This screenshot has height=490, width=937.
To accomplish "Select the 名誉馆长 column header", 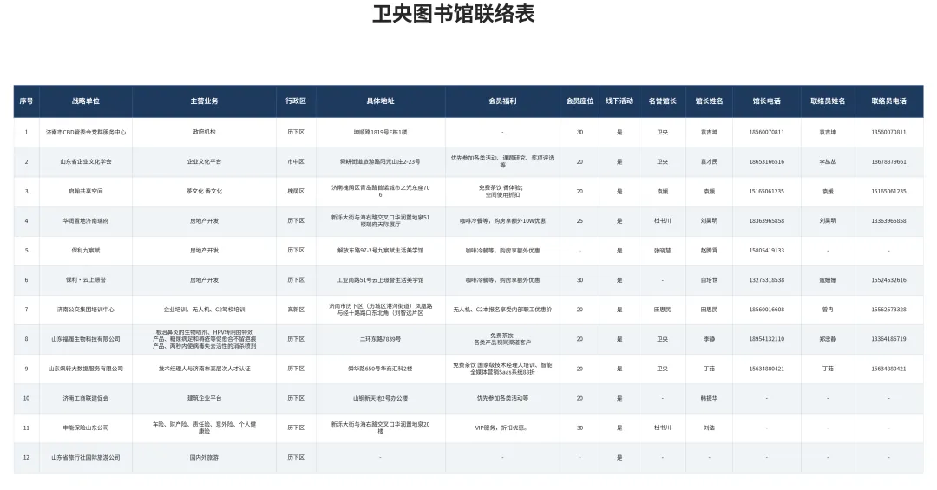I will tap(662, 101).
